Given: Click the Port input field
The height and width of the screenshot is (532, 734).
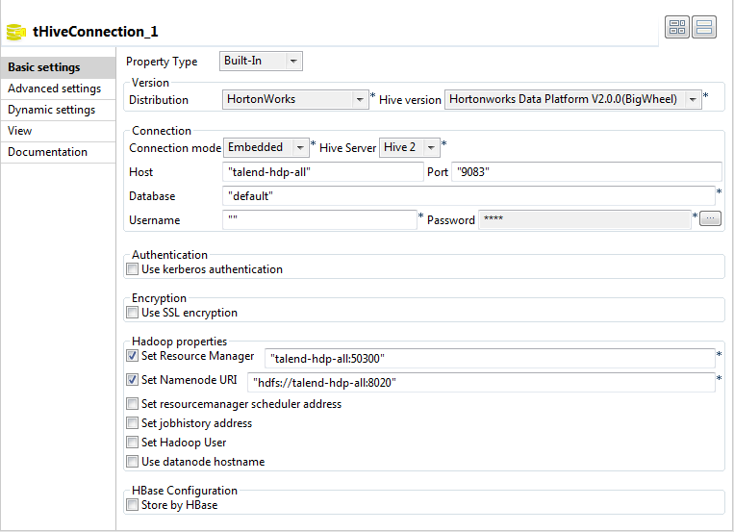Looking at the screenshot, I should tap(586, 172).
